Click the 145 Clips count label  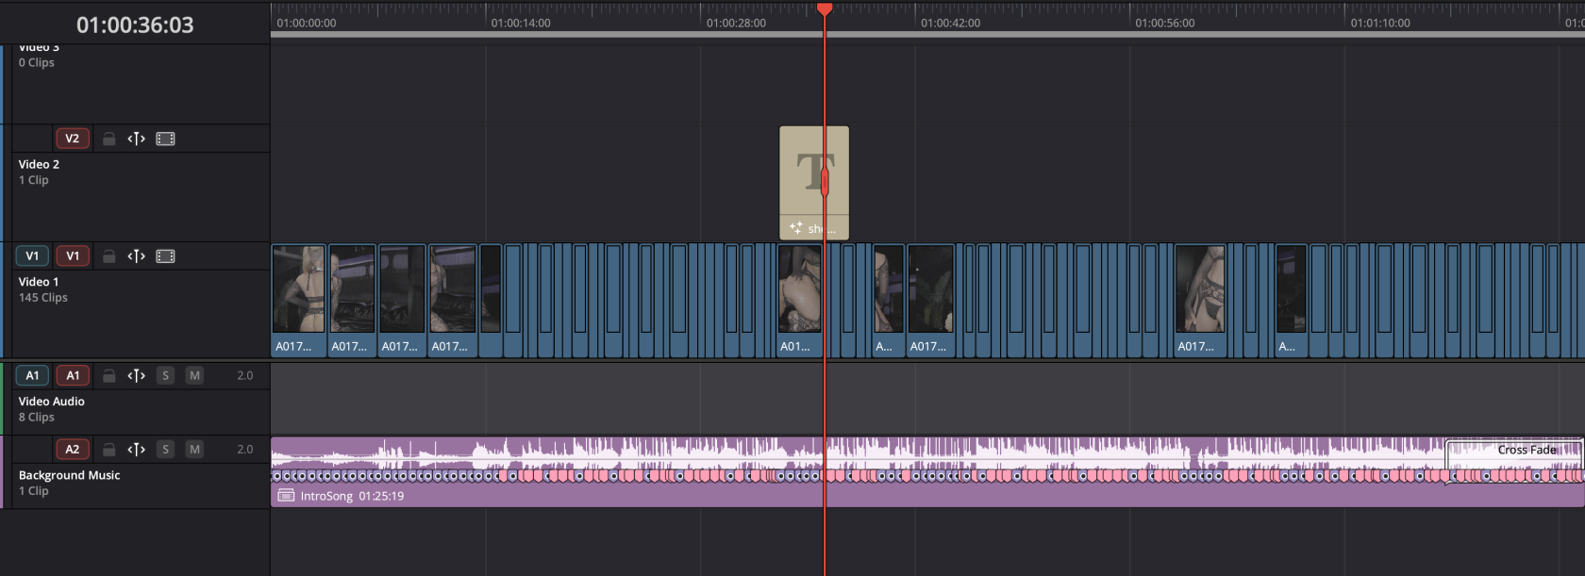pyautogui.click(x=43, y=298)
